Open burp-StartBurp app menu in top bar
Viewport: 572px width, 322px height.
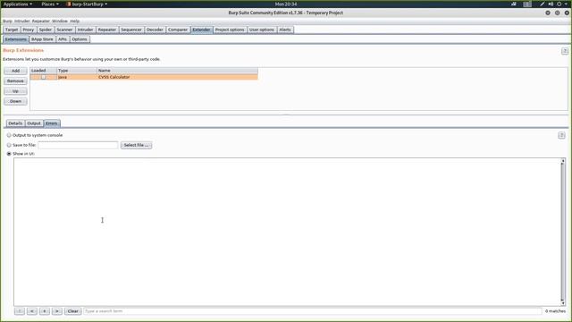point(88,4)
